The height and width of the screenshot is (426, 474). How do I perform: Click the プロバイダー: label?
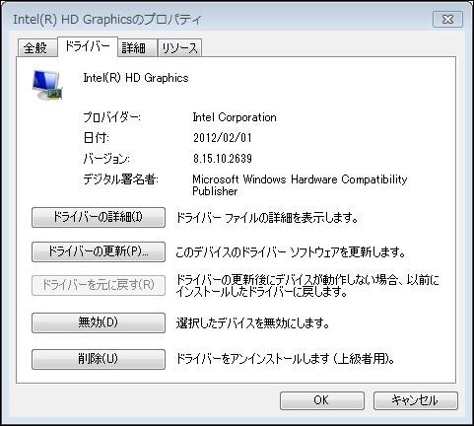tap(111, 117)
